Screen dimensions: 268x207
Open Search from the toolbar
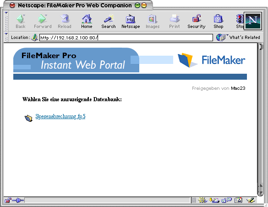pyautogui.click(x=109, y=21)
